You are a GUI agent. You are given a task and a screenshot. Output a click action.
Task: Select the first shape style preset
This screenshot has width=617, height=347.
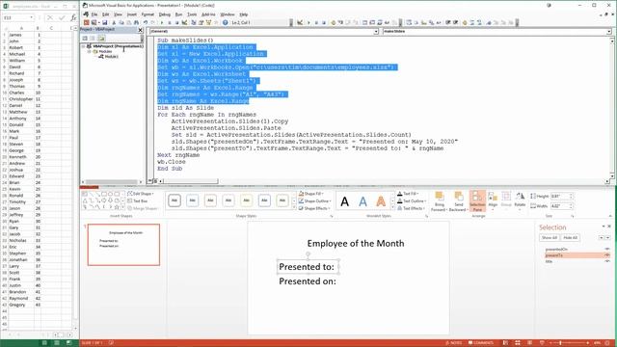[174, 200]
